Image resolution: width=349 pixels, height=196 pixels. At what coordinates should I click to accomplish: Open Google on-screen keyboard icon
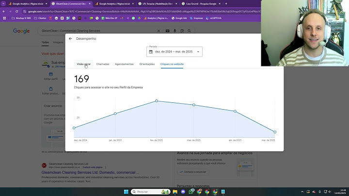pos(168,31)
